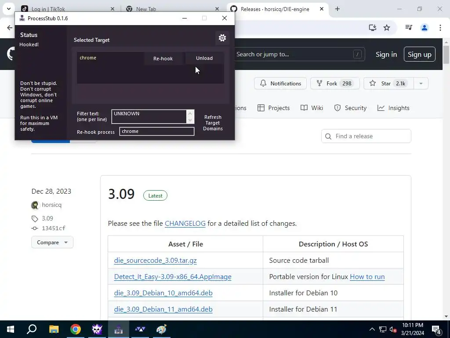Focus the Filter text box
This screenshot has height=338, width=450.
(149, 116)
